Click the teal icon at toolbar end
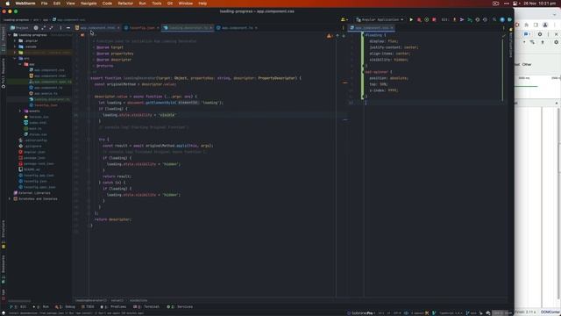 [x=509, y=19]
